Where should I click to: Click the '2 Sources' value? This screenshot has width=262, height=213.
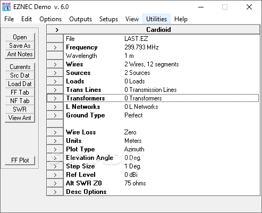tap(137, 73)
